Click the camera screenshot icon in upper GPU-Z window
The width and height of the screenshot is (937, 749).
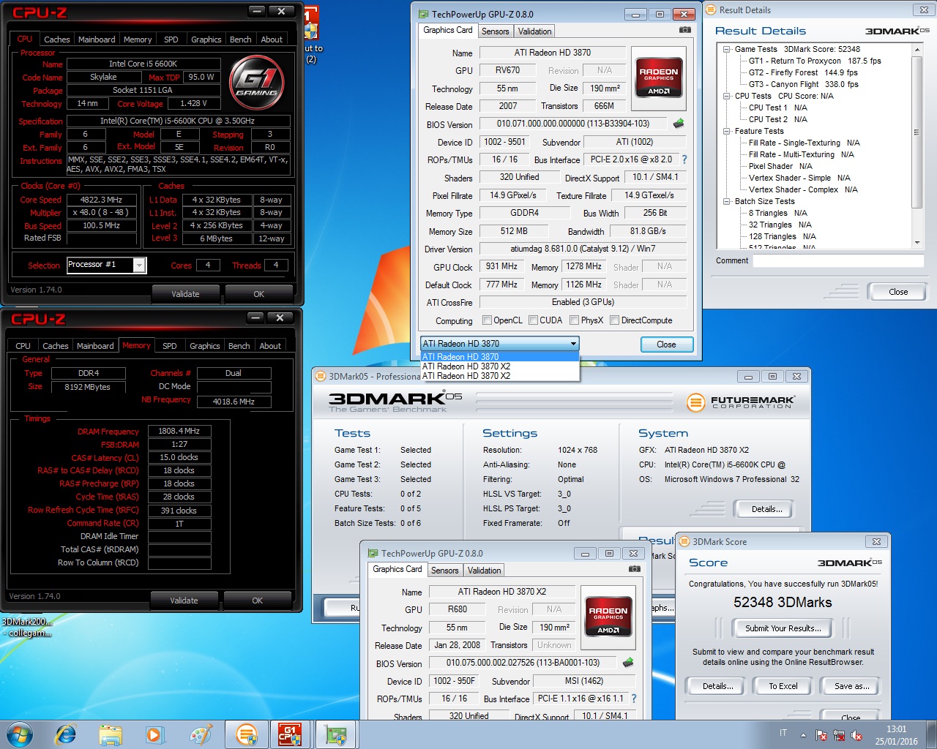pyautogui.click(x=684, y=30)
